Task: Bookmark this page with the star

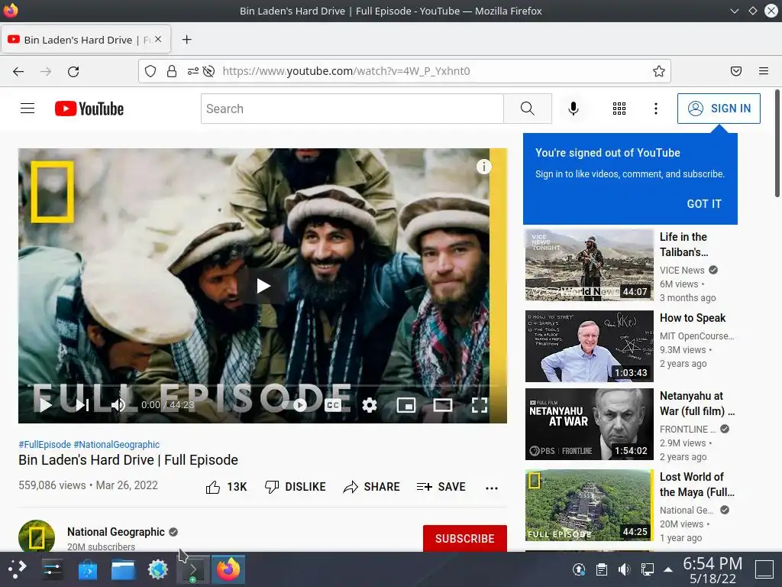Action: pyautogui.click(x=659, y=71)
